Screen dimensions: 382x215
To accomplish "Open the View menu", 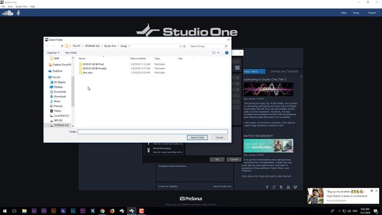I will coord(10,7).
